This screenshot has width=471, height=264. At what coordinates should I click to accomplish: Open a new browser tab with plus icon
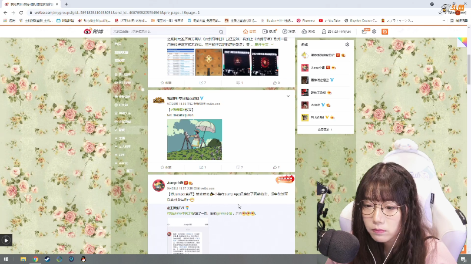click(66, 4)
